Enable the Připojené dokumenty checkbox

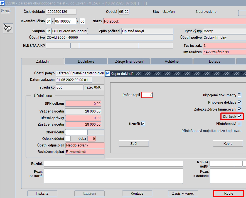click(x=239, y=95)
